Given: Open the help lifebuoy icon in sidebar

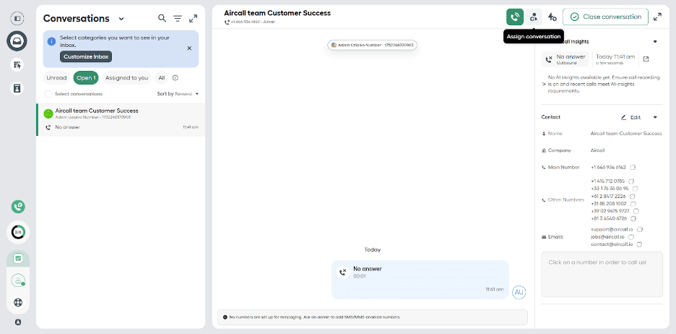Looking at the screenshot, I should point(17,302).
